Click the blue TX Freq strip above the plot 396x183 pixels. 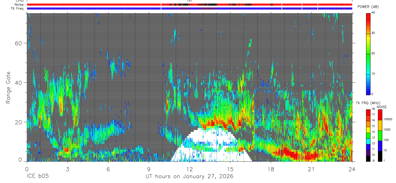(190, 8)
